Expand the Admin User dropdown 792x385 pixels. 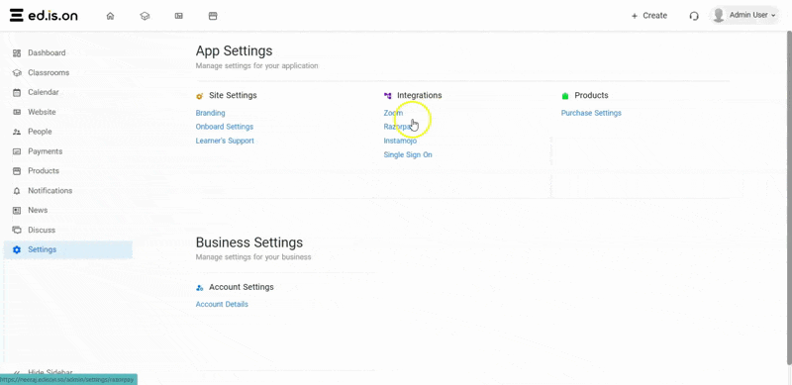coord(745,15)
